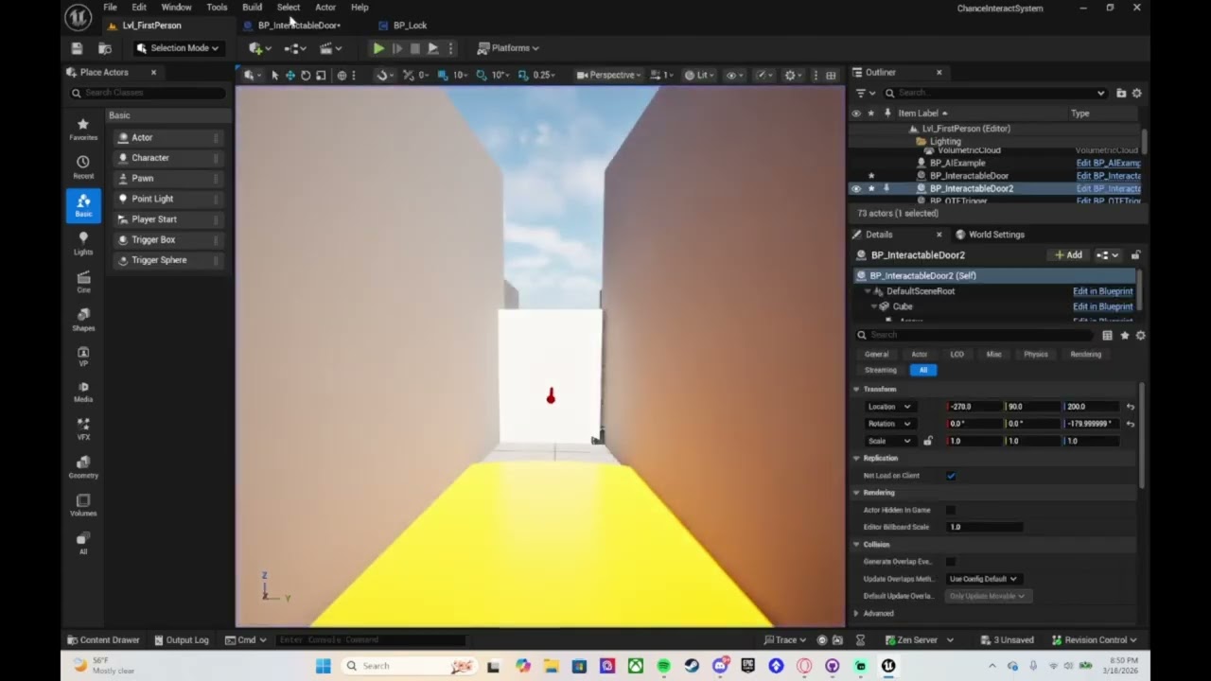
Task: Select the Geometry category in Place Actors
Action: coord(83,467)
